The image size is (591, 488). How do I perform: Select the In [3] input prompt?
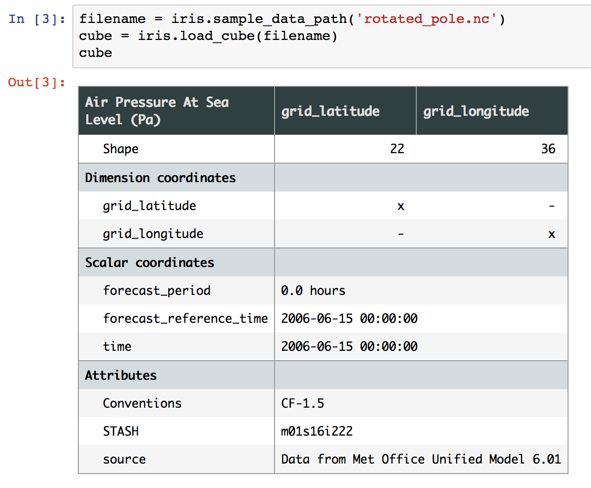[36, 19]
